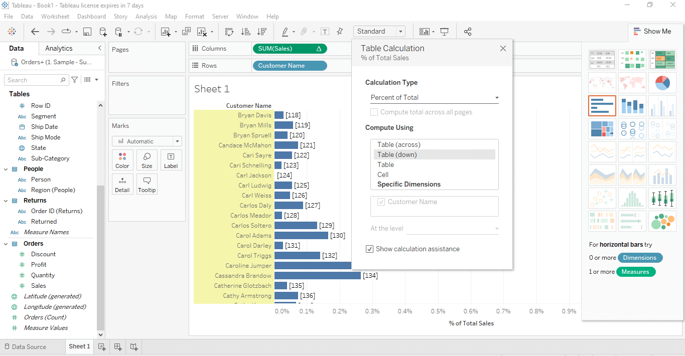The image size is (685, 356).
Task: Activate Presentation Mode from the toolbar
Action: point(444,31)
